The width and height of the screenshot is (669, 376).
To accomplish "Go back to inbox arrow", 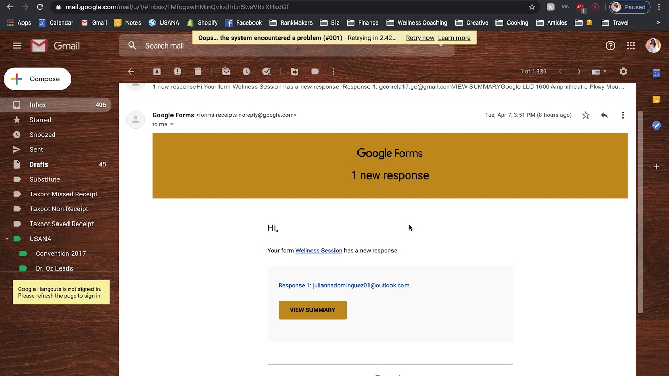I will coord(131,72).
